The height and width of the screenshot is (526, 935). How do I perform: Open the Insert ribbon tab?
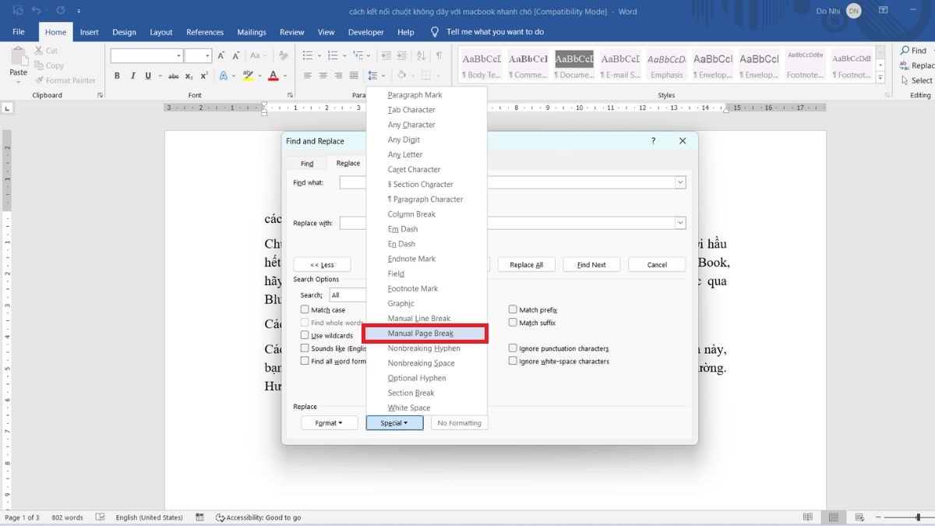tap(89, 32)
